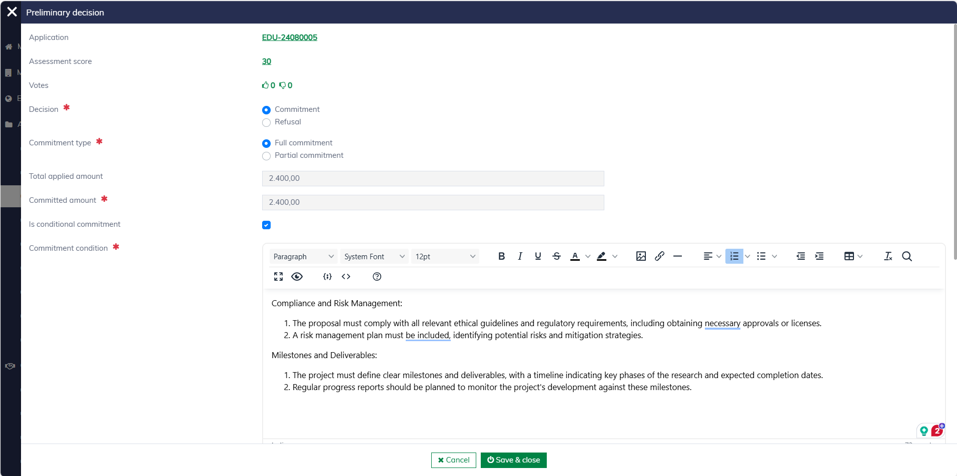Insert a link via the chain icon
Viewport: 957px width, 476px height.
pos(659,256)
